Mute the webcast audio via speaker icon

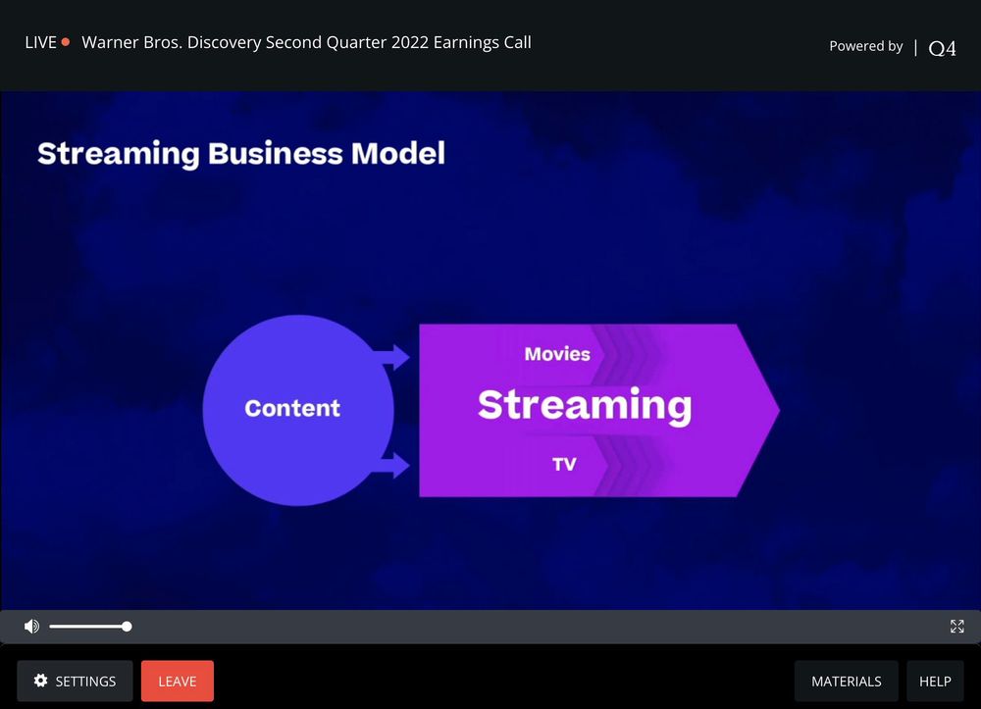(x=30, y=626)
